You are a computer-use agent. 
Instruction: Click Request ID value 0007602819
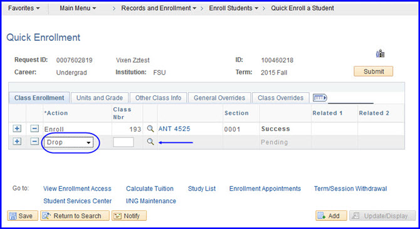tap(74, 60)
